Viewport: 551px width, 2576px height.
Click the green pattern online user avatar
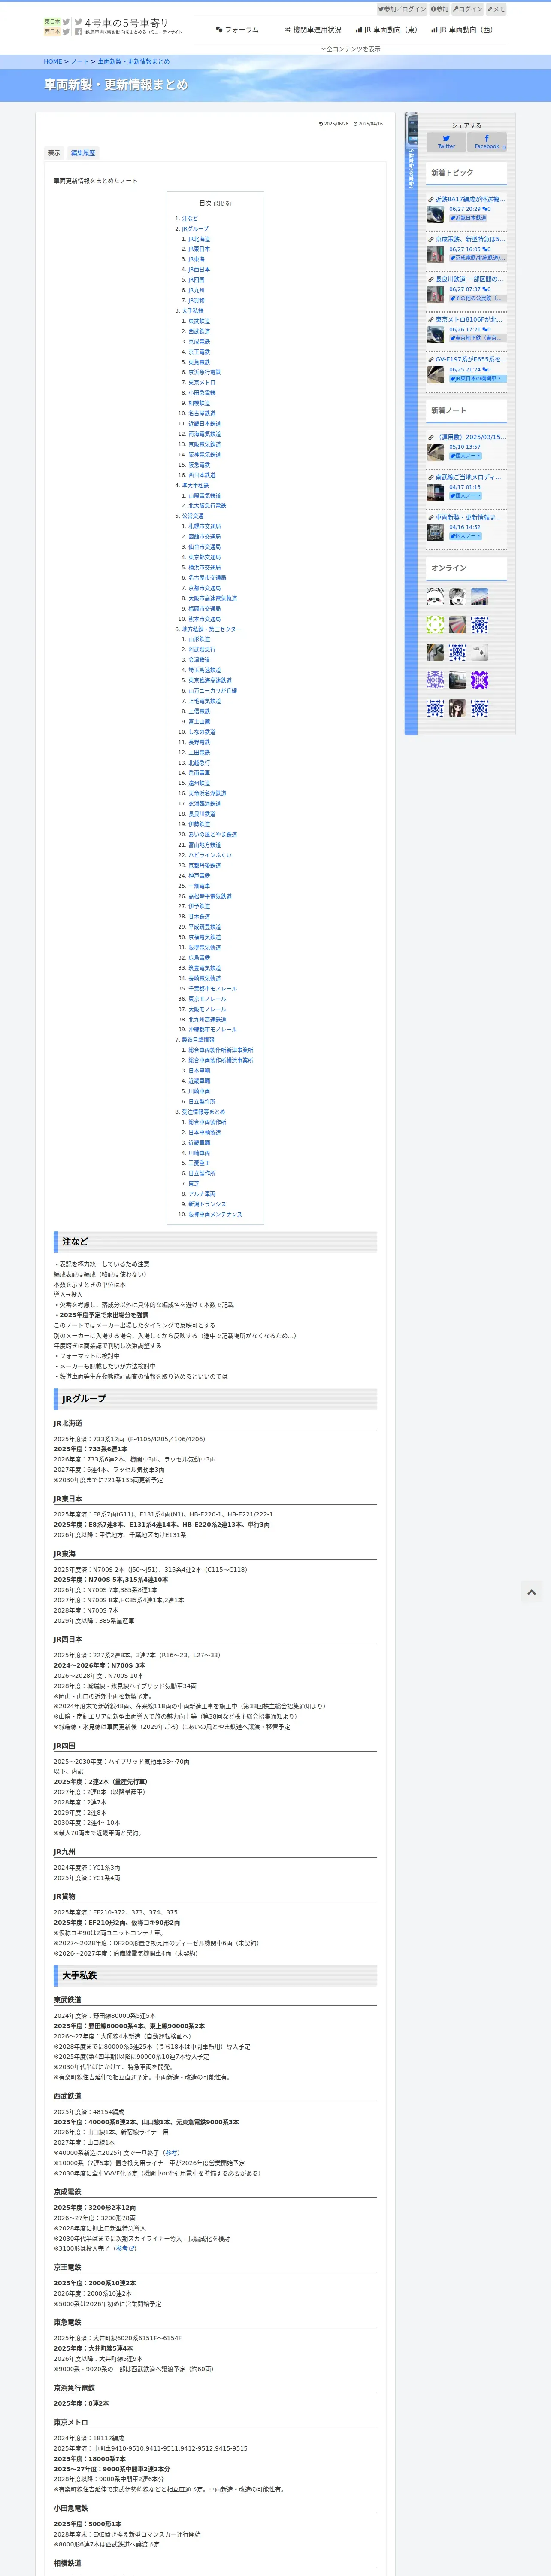tap(435, 625)
